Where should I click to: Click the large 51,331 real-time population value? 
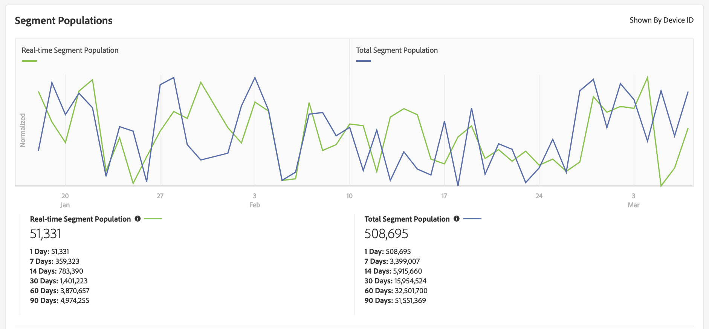click(45, 234)
